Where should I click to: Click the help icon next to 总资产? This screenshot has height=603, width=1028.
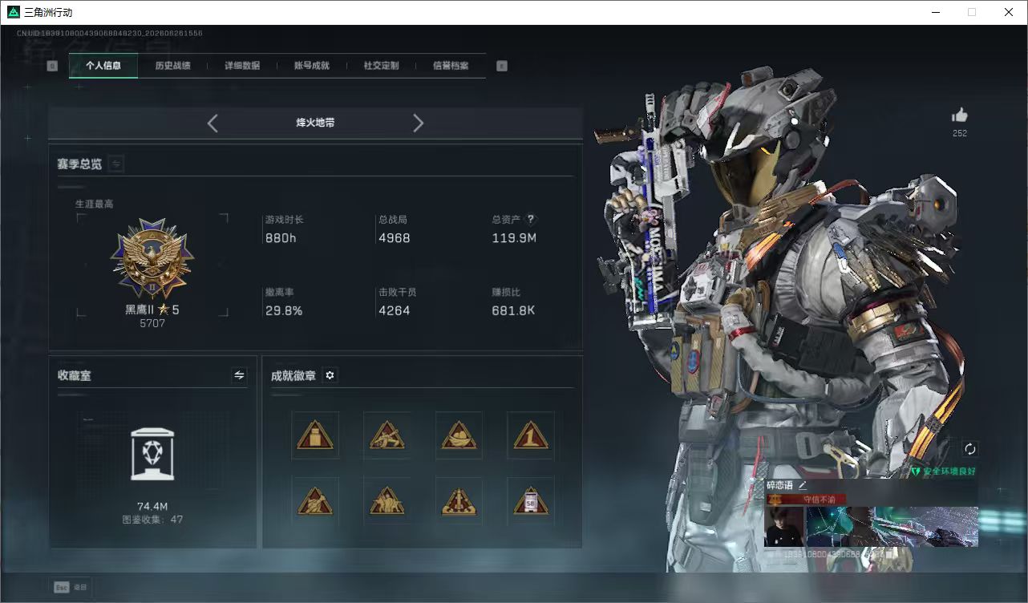pos(530,219)
